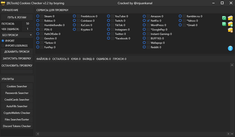Click the horizontal scrollbar's right arrow
The image size is (235, 137).
point(228,134)
